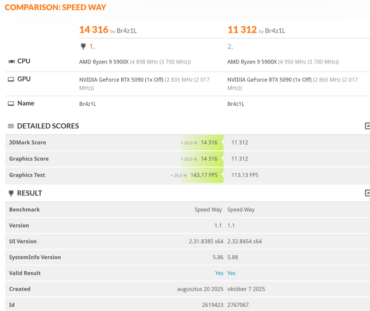This screenshot has width=370, height=311.
Task: Open the 14 316 score result
Action: pyautogui.click(x=93, y=30)
